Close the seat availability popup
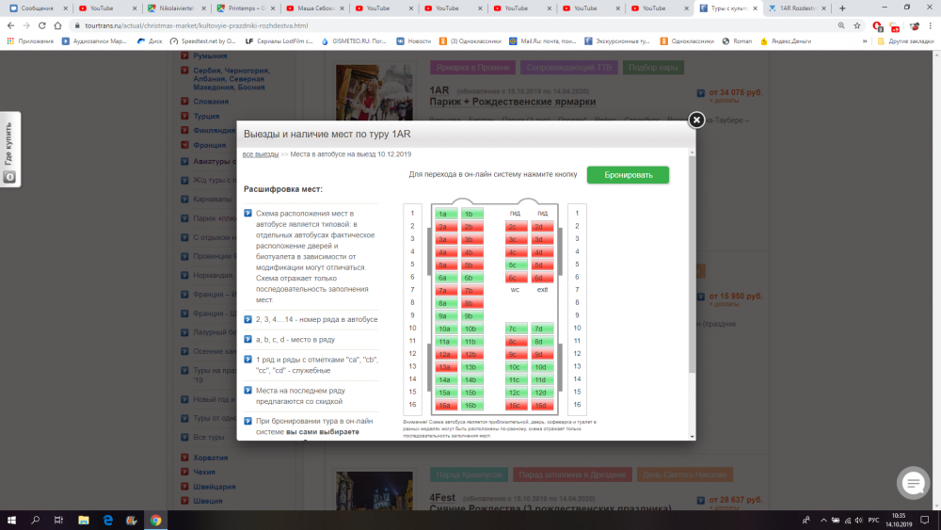The width and height of the screenshot is (941, 530). click(696, 120)
